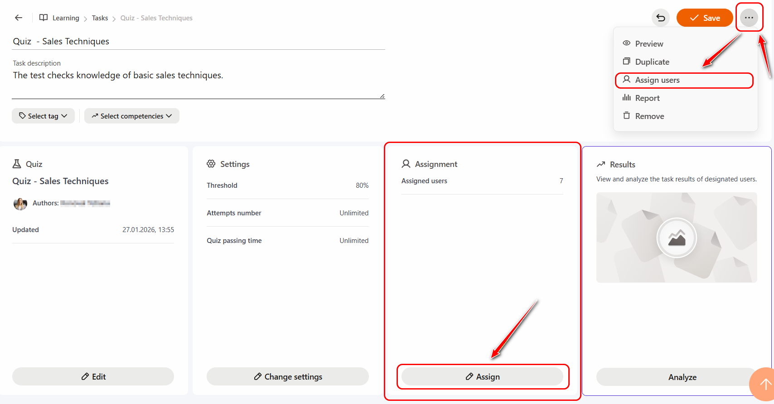Select Duplicate in the options menu
This screenshot has height=404, width=774.
(x=652, y=62)
